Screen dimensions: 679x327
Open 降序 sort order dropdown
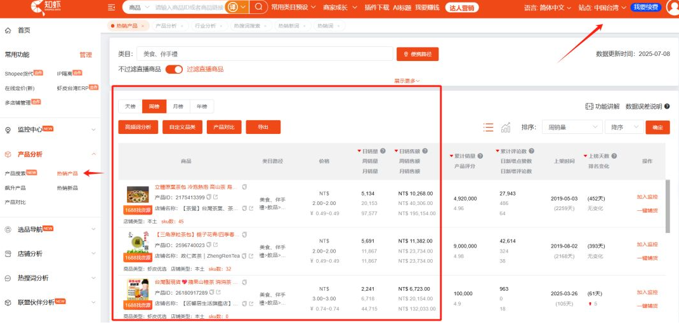coord(624,128)
